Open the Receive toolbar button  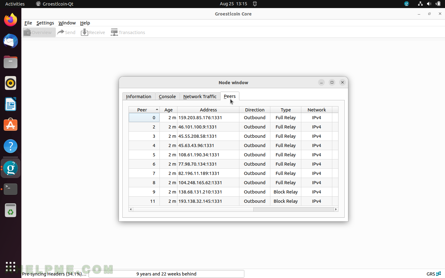click(x=93, y=32)
